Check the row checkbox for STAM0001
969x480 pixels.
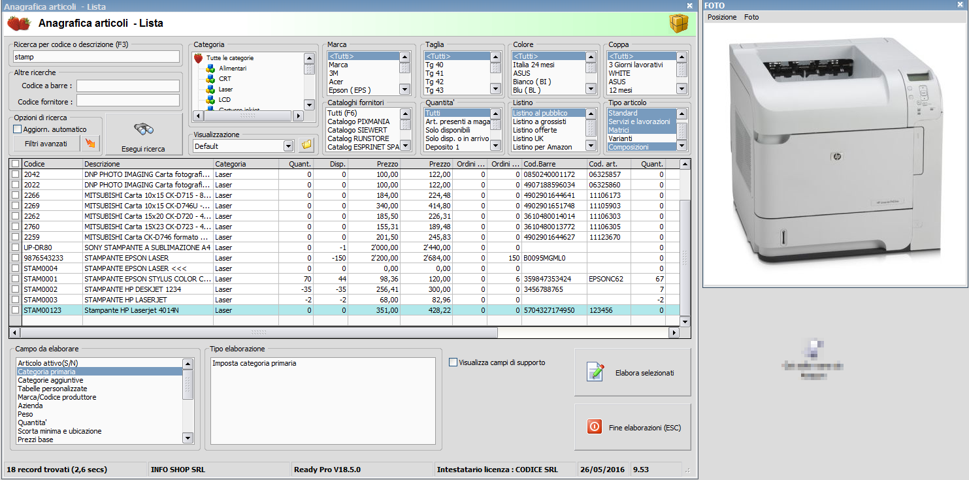click(16, 279)
